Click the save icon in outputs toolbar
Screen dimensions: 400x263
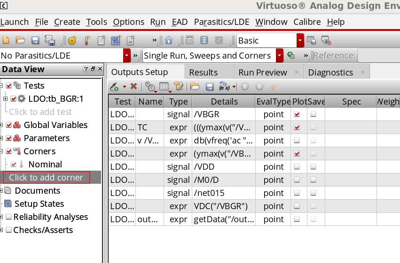[210, 87]
